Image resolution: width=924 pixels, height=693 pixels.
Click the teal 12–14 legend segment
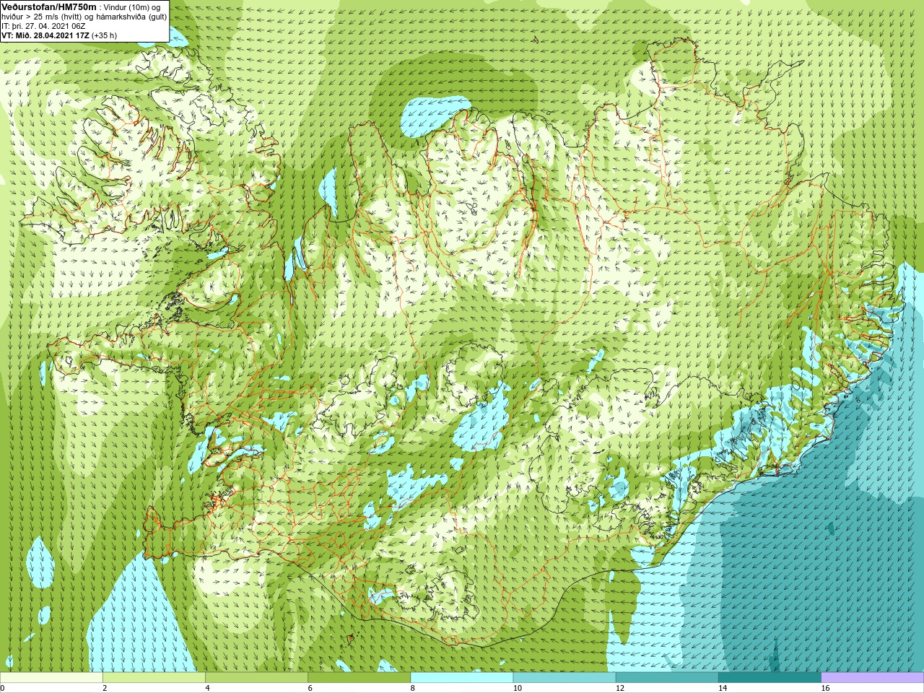[667, 677]
